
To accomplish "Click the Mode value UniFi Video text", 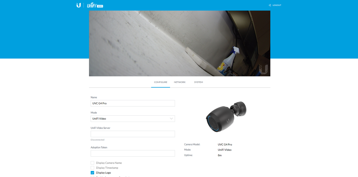I will 225,150.
